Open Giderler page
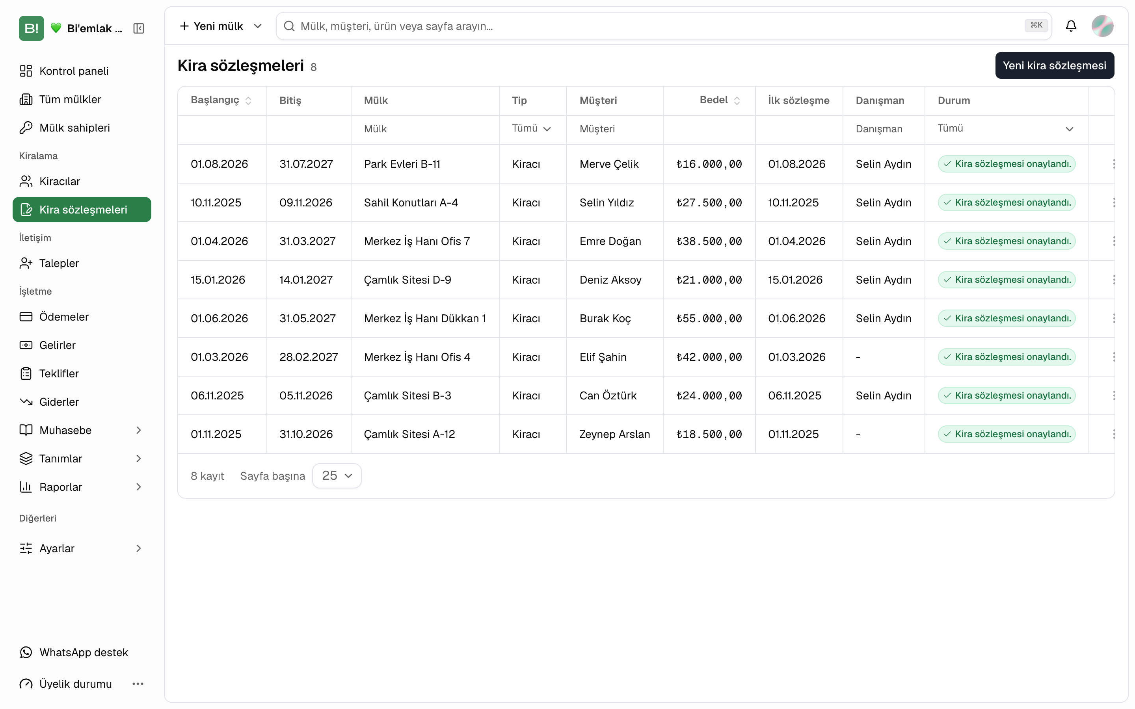The width and height of the screenshot is (1135, 709). 82,402
